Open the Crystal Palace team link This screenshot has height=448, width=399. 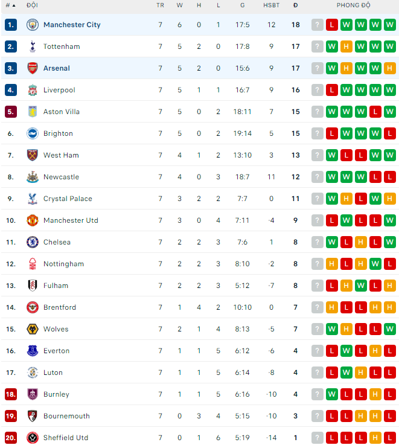tap(68, 199)
